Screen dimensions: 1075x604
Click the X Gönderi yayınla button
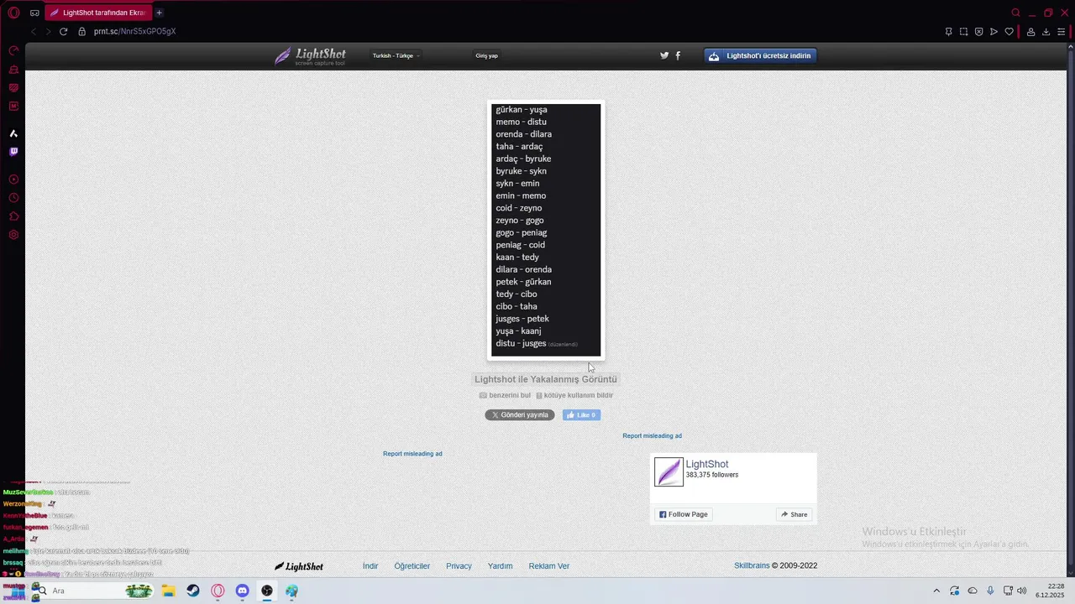pos(520,415)
